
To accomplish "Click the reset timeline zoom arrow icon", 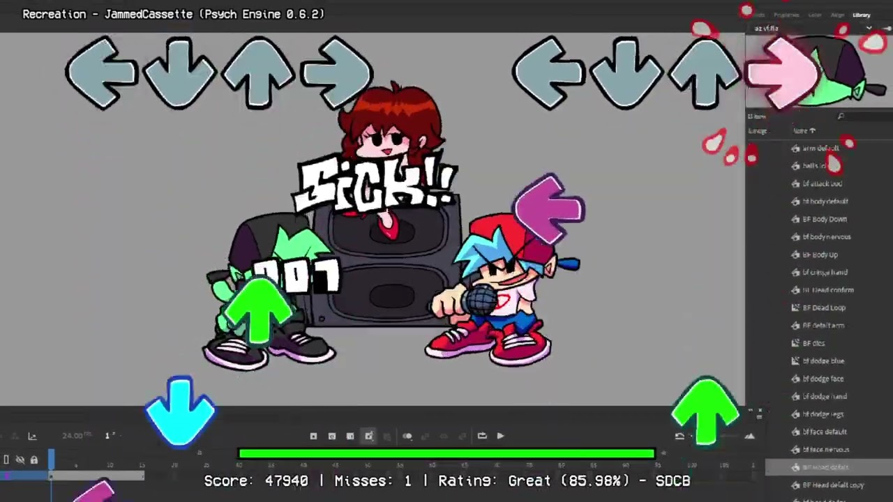I will (680, 436).
